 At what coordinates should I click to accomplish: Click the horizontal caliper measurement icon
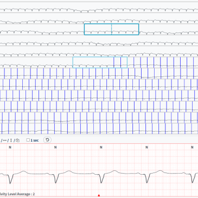pos(5,140)
